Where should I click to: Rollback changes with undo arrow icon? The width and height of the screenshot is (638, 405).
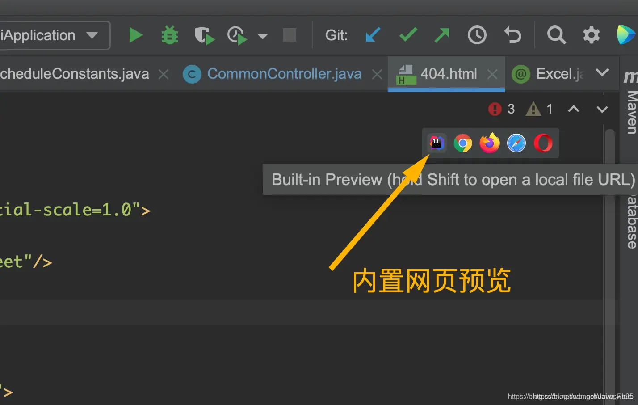pyautogui.click(x=512, y=35)
